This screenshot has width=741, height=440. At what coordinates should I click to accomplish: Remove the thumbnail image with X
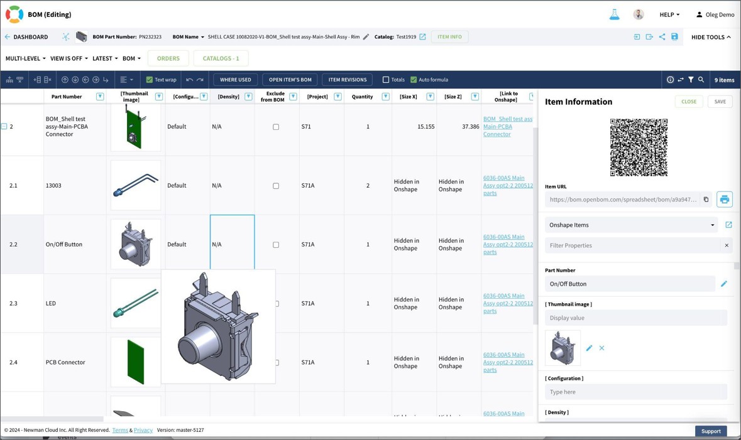(x=601, y=348)
